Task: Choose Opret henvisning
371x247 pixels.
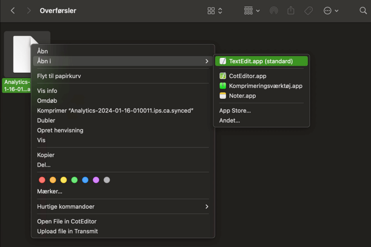Action: [x=123, y=130]
